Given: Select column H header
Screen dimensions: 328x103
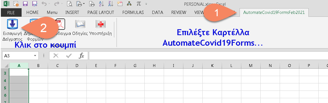Looking at the screenshot, I should (154, 66).
